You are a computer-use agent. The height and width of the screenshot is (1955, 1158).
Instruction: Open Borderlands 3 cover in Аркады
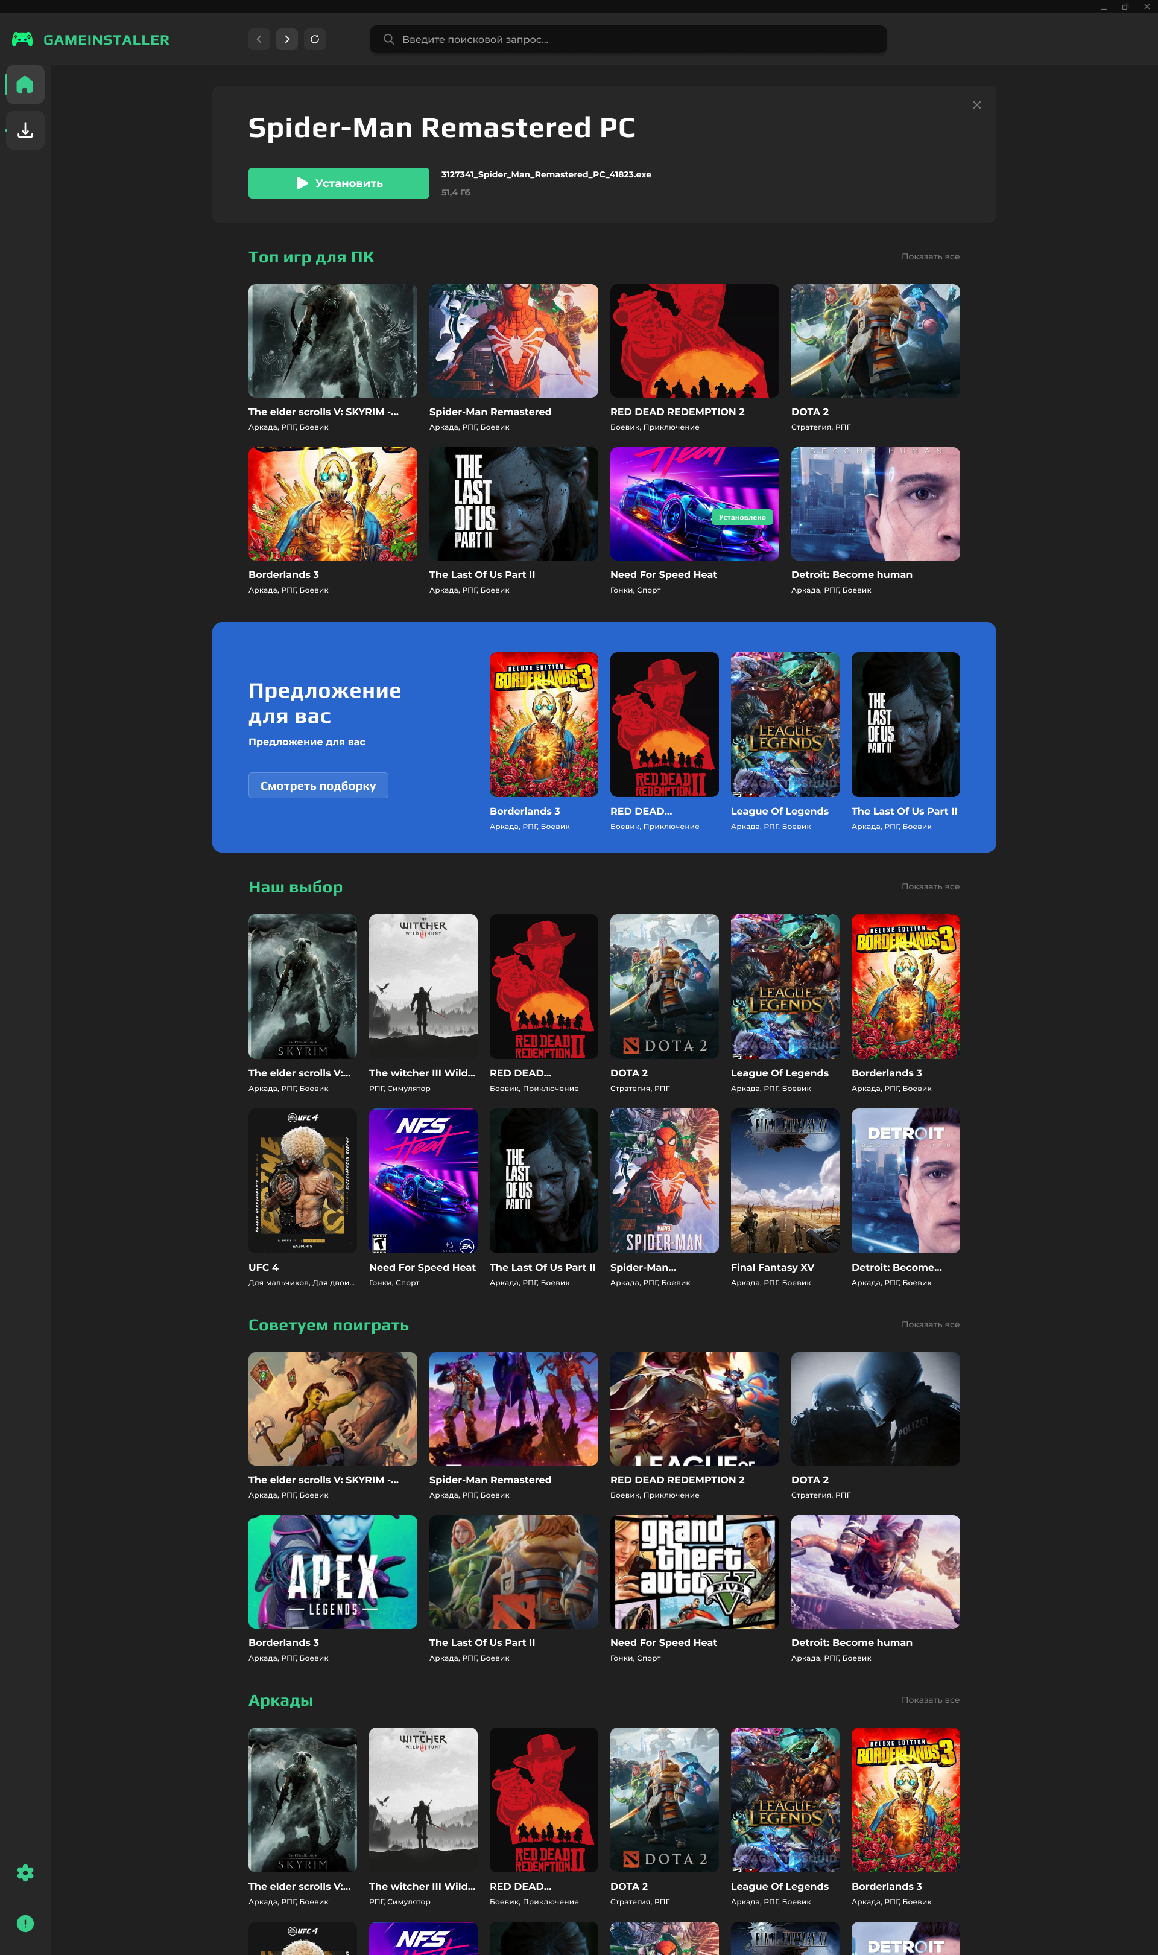click(906, 1800)
